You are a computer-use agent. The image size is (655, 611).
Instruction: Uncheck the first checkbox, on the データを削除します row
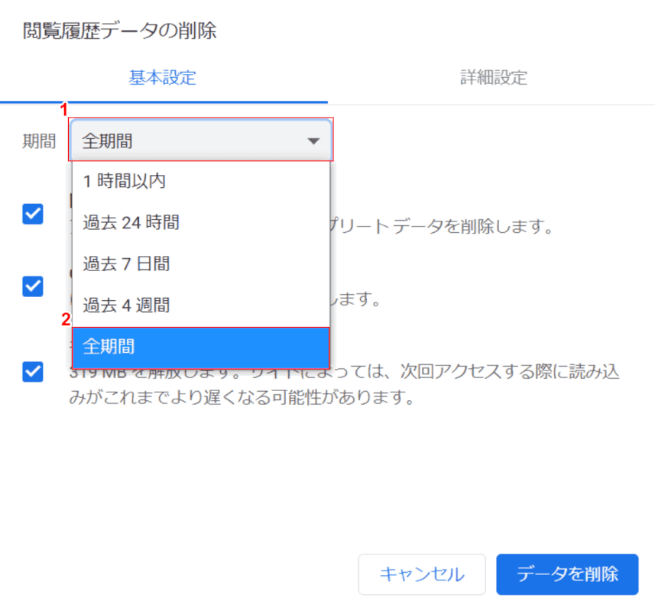[x=33, y=214]
